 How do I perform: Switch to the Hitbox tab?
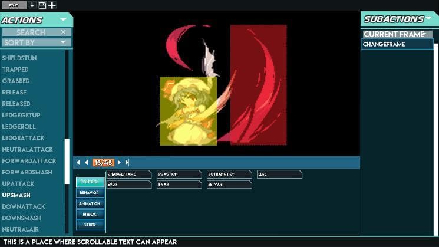click(x=90, y=214)
